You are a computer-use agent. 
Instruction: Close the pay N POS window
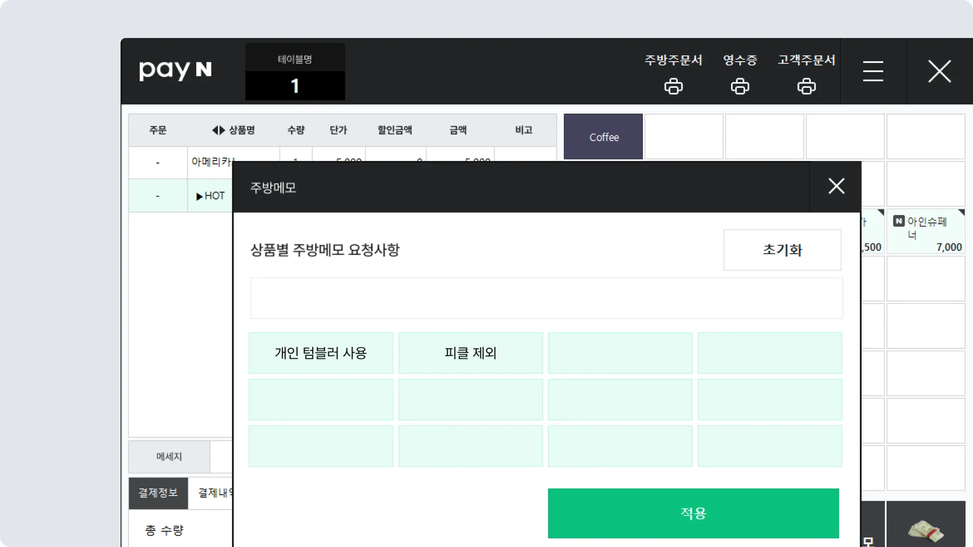[939, 71]
